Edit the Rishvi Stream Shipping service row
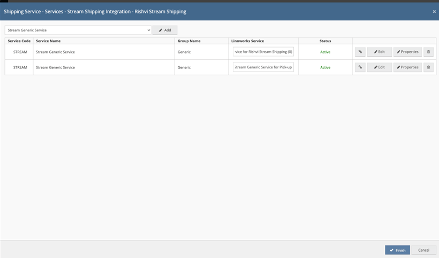439x258 pixels. point(380,52)
